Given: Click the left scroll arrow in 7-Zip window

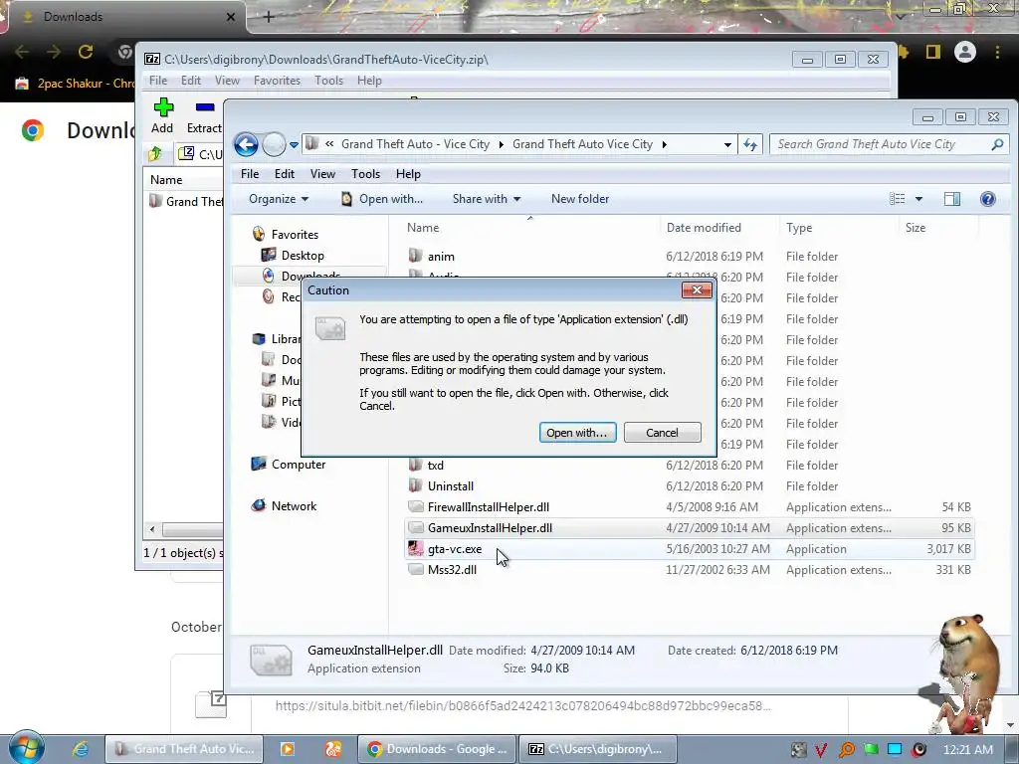Looking at the screenshot, I should [x=152, y=529].
